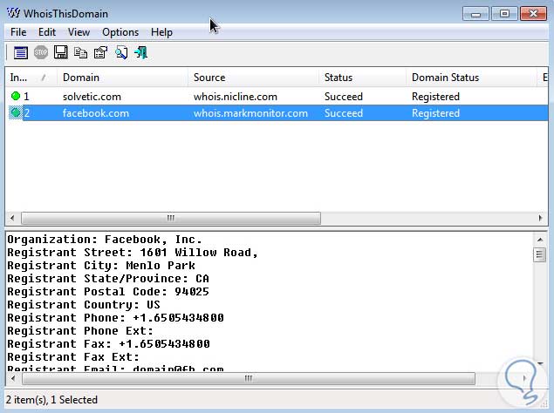Sort by the Domain column header
Image resolution: width=554 pixels, height=413 pixels.
pos(122,78)
